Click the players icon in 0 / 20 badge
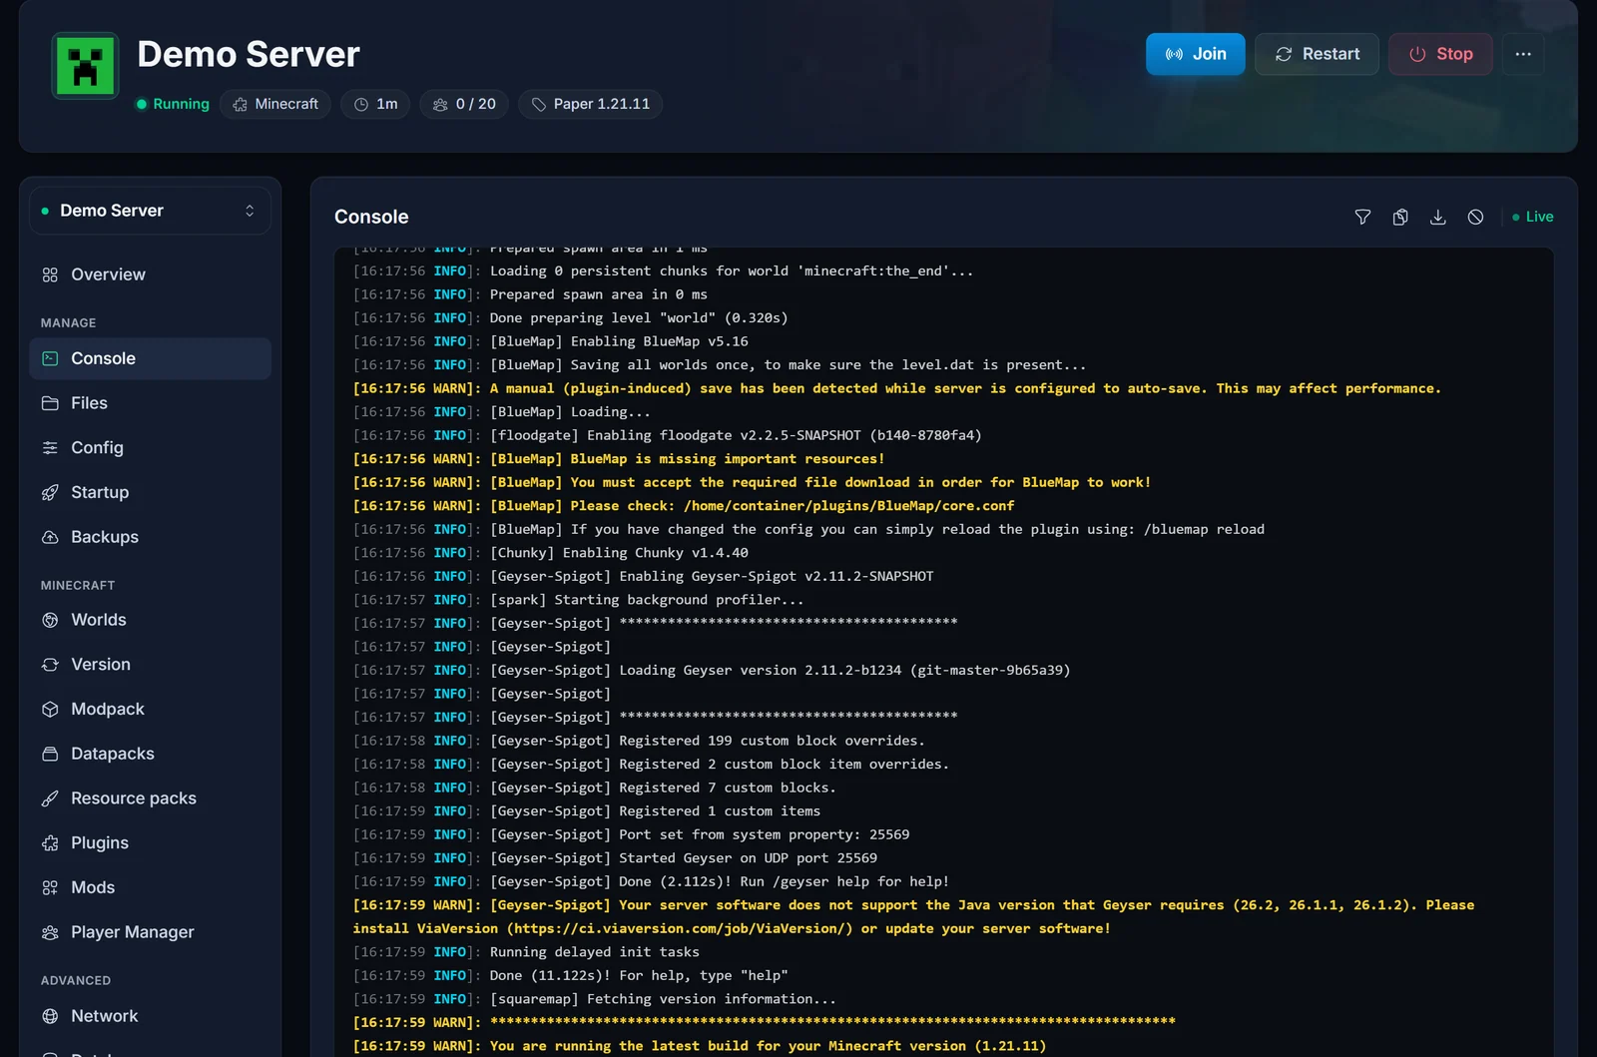This screenshot has width=1597, height=1057. [x=440, y=104]
